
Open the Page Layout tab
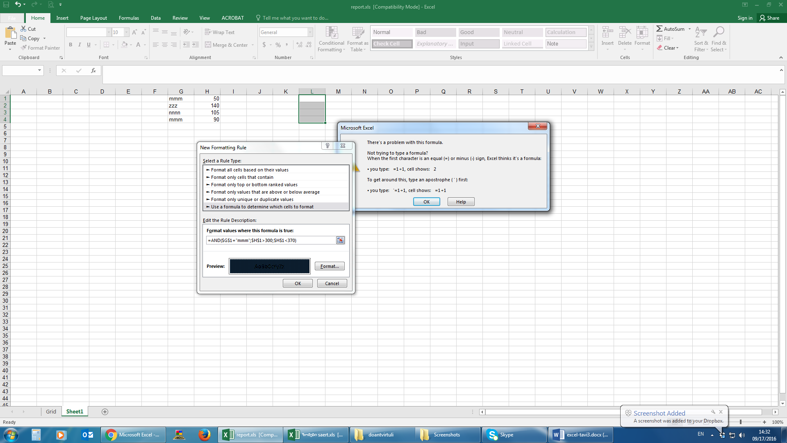[93, 18]
